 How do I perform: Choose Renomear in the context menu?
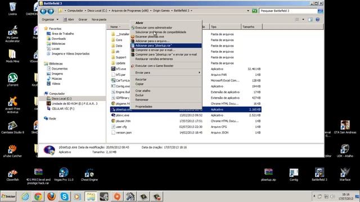[x=166, y=100]
